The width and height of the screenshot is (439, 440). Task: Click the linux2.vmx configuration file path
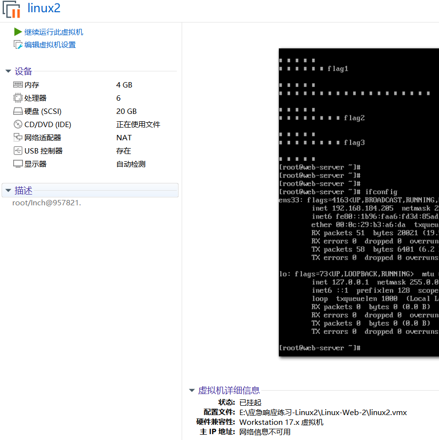pyautogui.click(x=323, y=412)
